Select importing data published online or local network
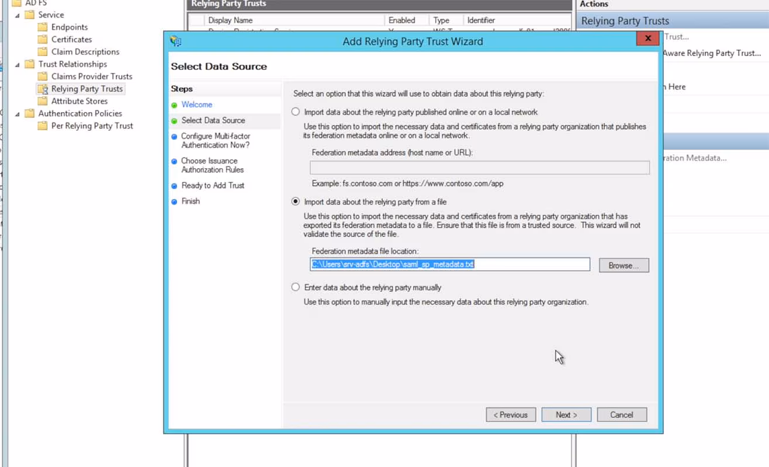This screenshot has height=467, width=769. pyautogui.click(x=295, y=111)
